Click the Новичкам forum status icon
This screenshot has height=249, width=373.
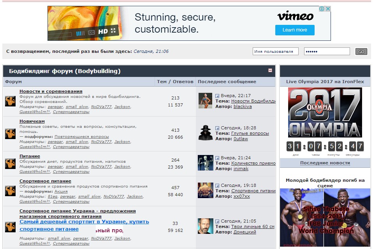click(10, 134)
